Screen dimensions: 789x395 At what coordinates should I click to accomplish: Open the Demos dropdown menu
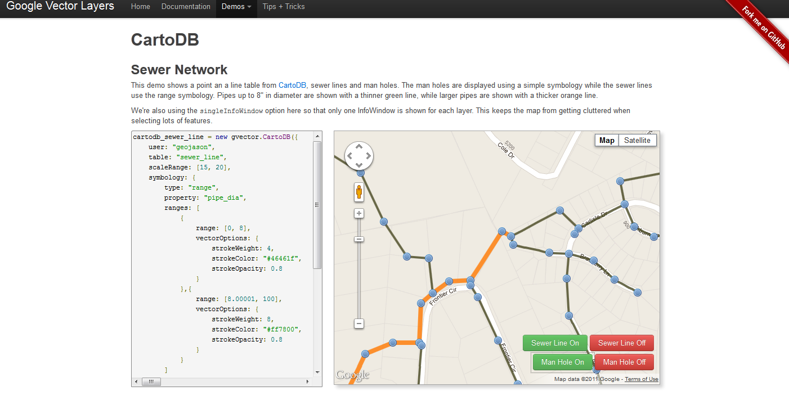click(236, 6)
